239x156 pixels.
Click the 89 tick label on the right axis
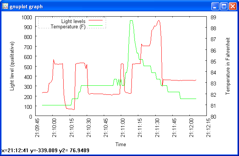213,17
